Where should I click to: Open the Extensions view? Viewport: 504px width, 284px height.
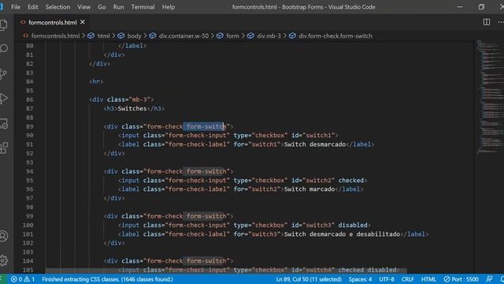[3, 148]
